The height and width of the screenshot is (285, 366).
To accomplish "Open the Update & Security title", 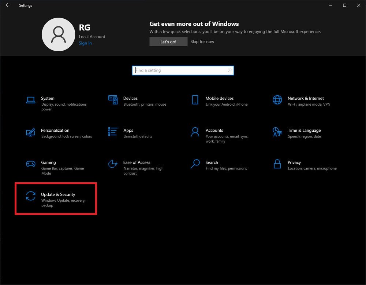I will click(58, 194).
